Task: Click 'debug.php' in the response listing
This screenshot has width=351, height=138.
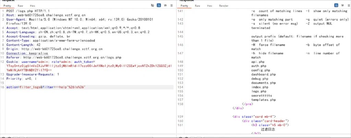Action: (x=260, y=79)
